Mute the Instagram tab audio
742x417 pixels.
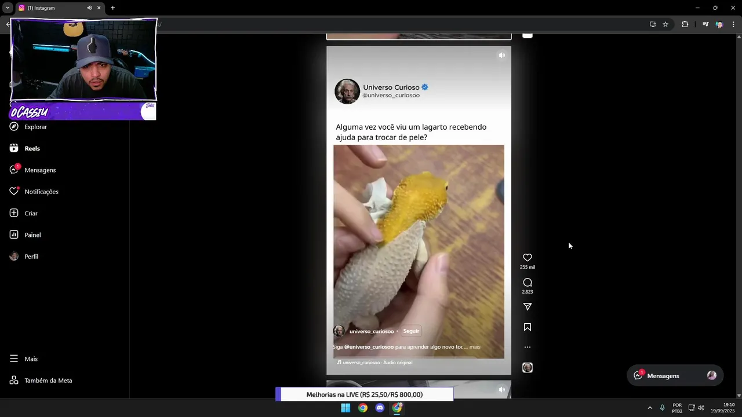[89, 8]
